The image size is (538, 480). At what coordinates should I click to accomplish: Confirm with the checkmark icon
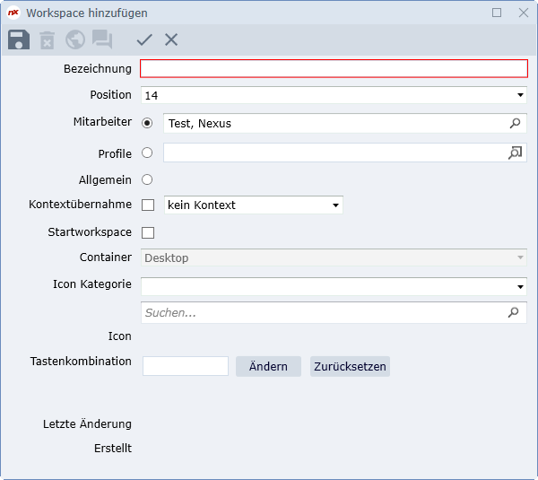tap(144, 39)
